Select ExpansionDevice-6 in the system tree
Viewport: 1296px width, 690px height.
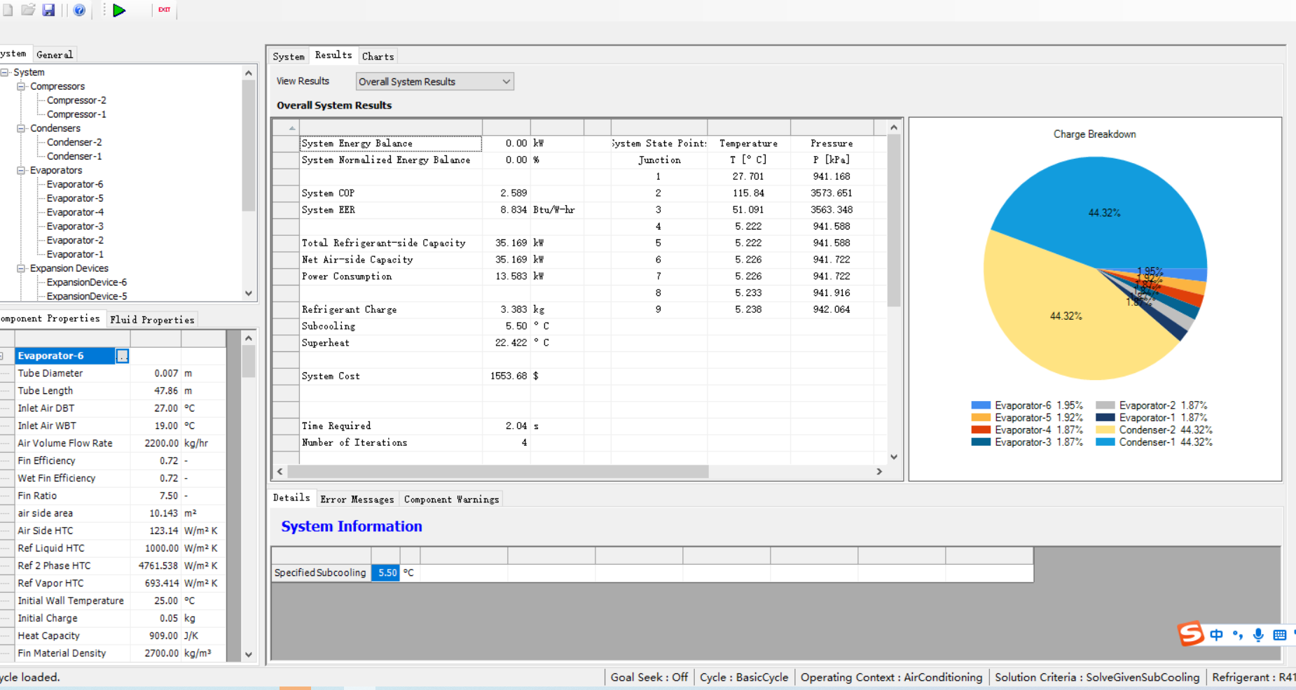coord(87,282)
